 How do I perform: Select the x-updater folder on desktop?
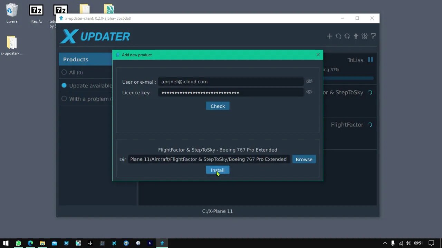coord(11,45)
